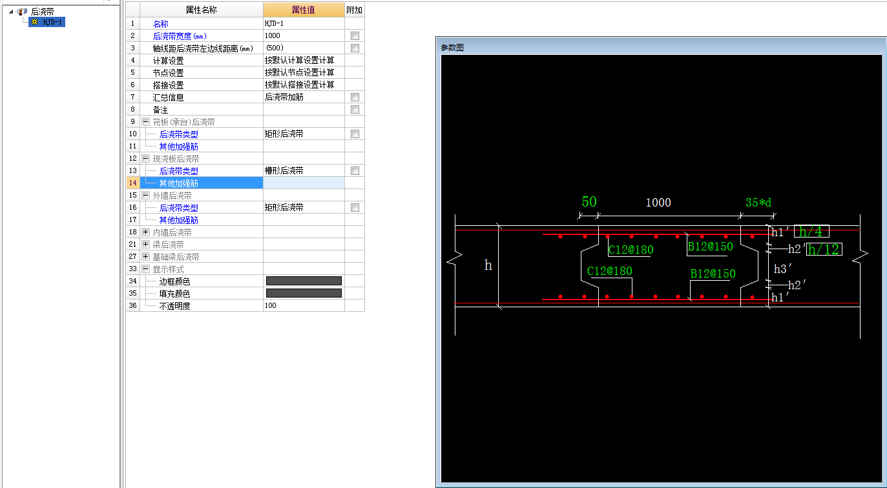
Task: Edit the 后浇带宽度 value 1000 in table
Action: click(x=304, y=36)
